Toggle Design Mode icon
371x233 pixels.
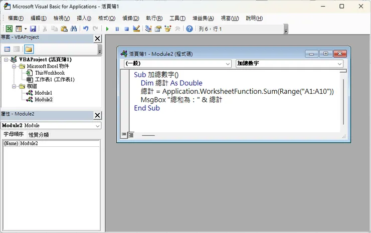(136, 29)
